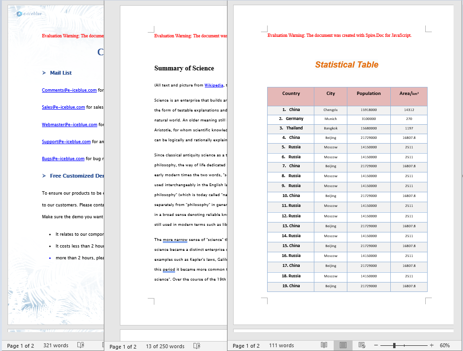
Task: Follow the Wikipedia hyperlink
Action: tap(214, 85)
